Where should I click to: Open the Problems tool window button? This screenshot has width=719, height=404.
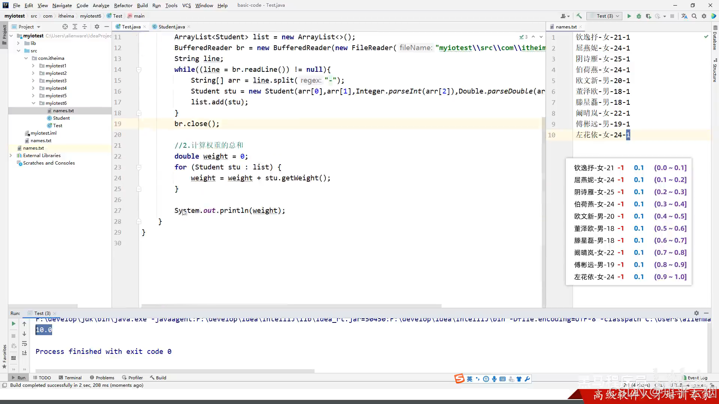tap(102, 377)
